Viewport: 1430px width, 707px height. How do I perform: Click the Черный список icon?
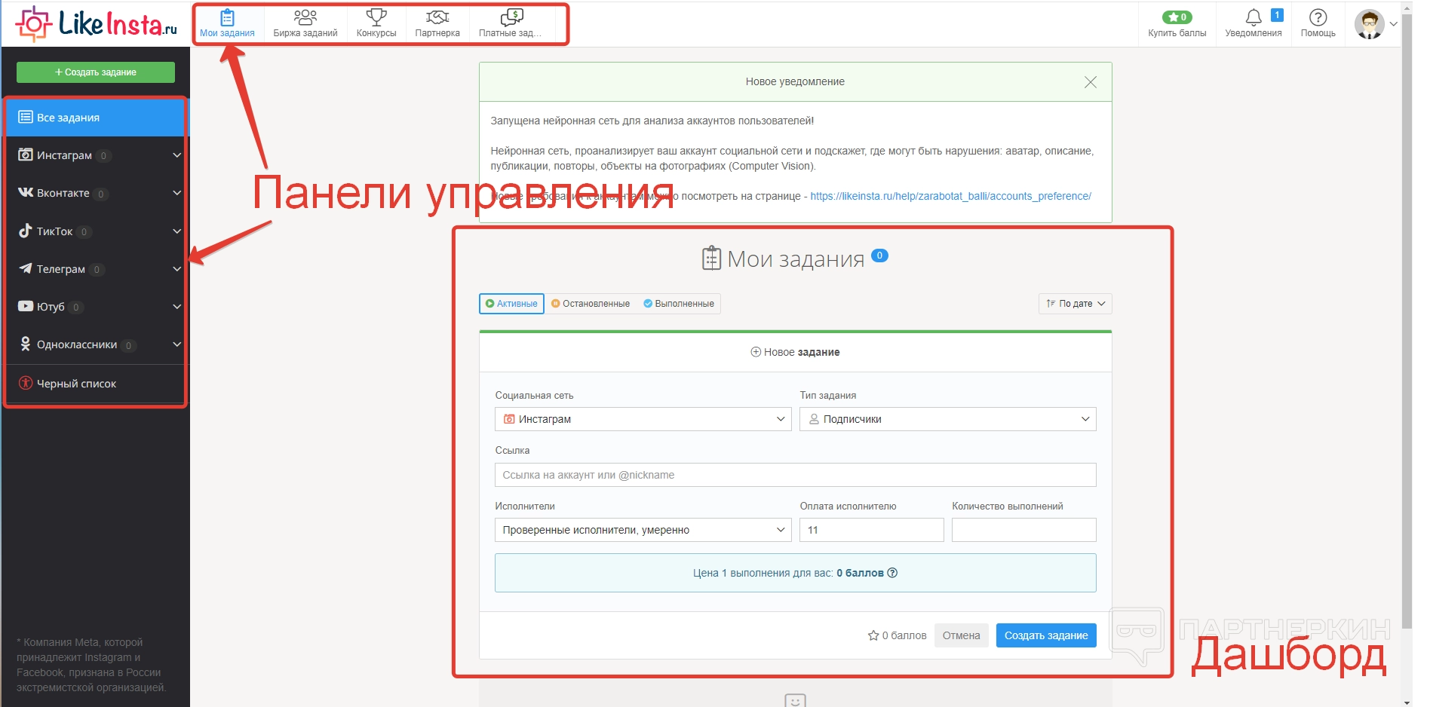[x=26, y=383]
